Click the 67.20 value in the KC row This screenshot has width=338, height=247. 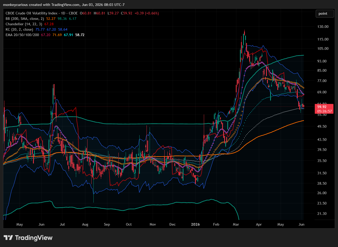[x=51, y=29]
